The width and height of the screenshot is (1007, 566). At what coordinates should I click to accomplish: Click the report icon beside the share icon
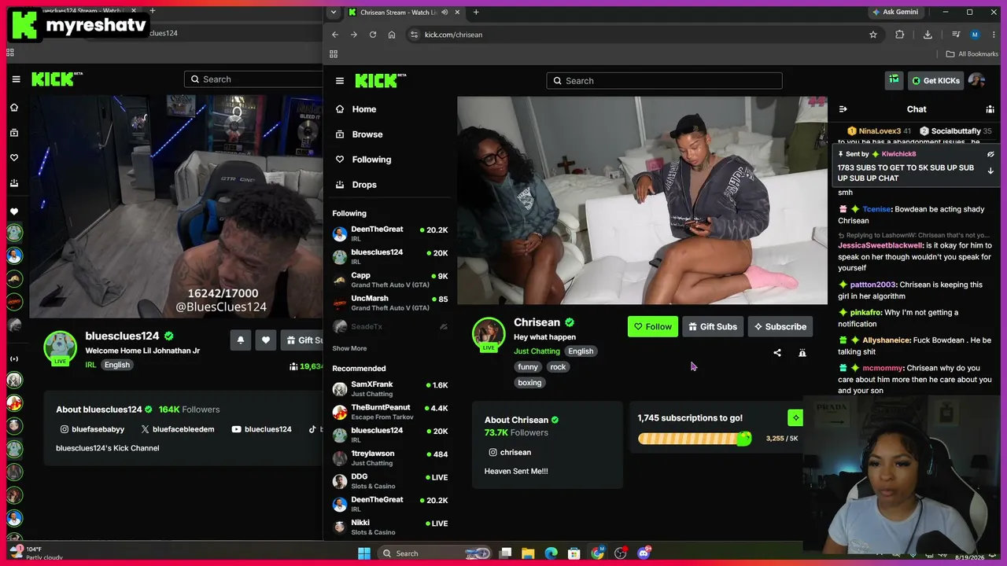click(802, 353)
